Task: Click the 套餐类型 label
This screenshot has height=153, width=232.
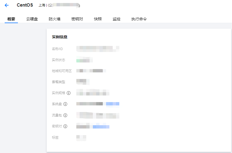Action: tap(58, 82)
